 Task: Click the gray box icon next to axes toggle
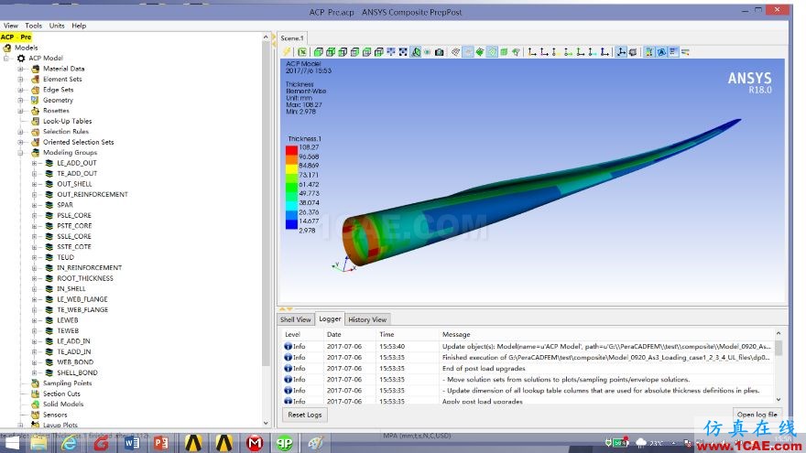click(x=633, y=52)
